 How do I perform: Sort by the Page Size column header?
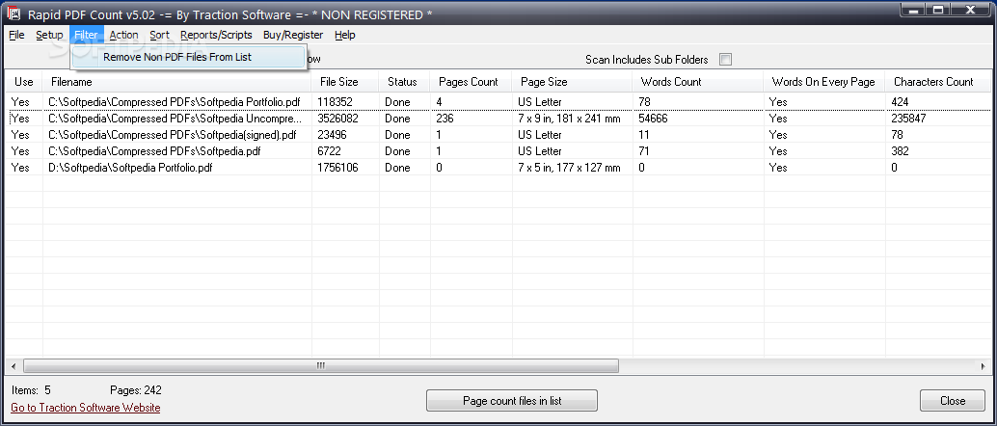(572, 82)
